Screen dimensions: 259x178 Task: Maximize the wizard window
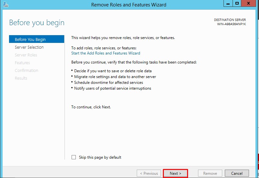237,4
